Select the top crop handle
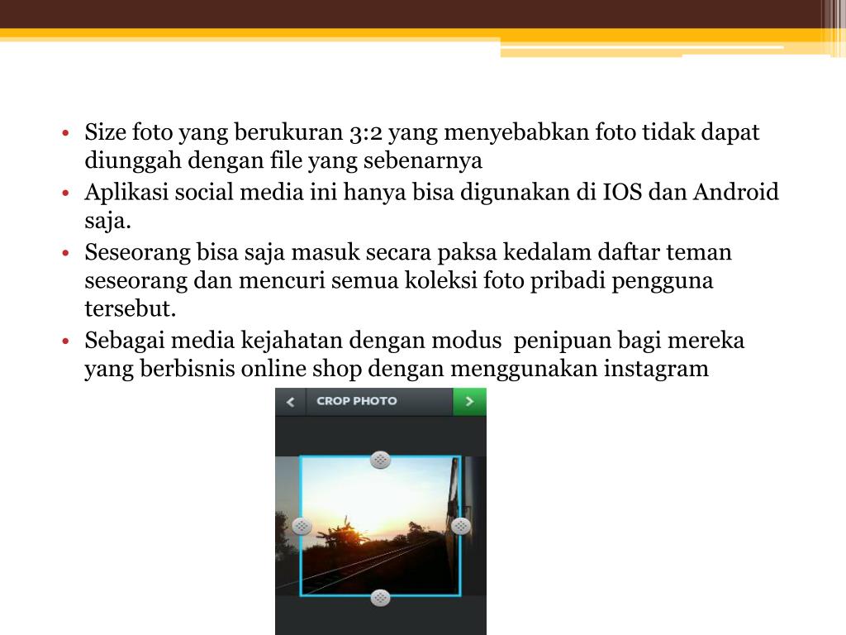 [x=380, y=460]
